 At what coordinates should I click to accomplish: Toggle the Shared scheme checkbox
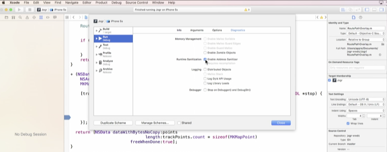pos(179,123)
